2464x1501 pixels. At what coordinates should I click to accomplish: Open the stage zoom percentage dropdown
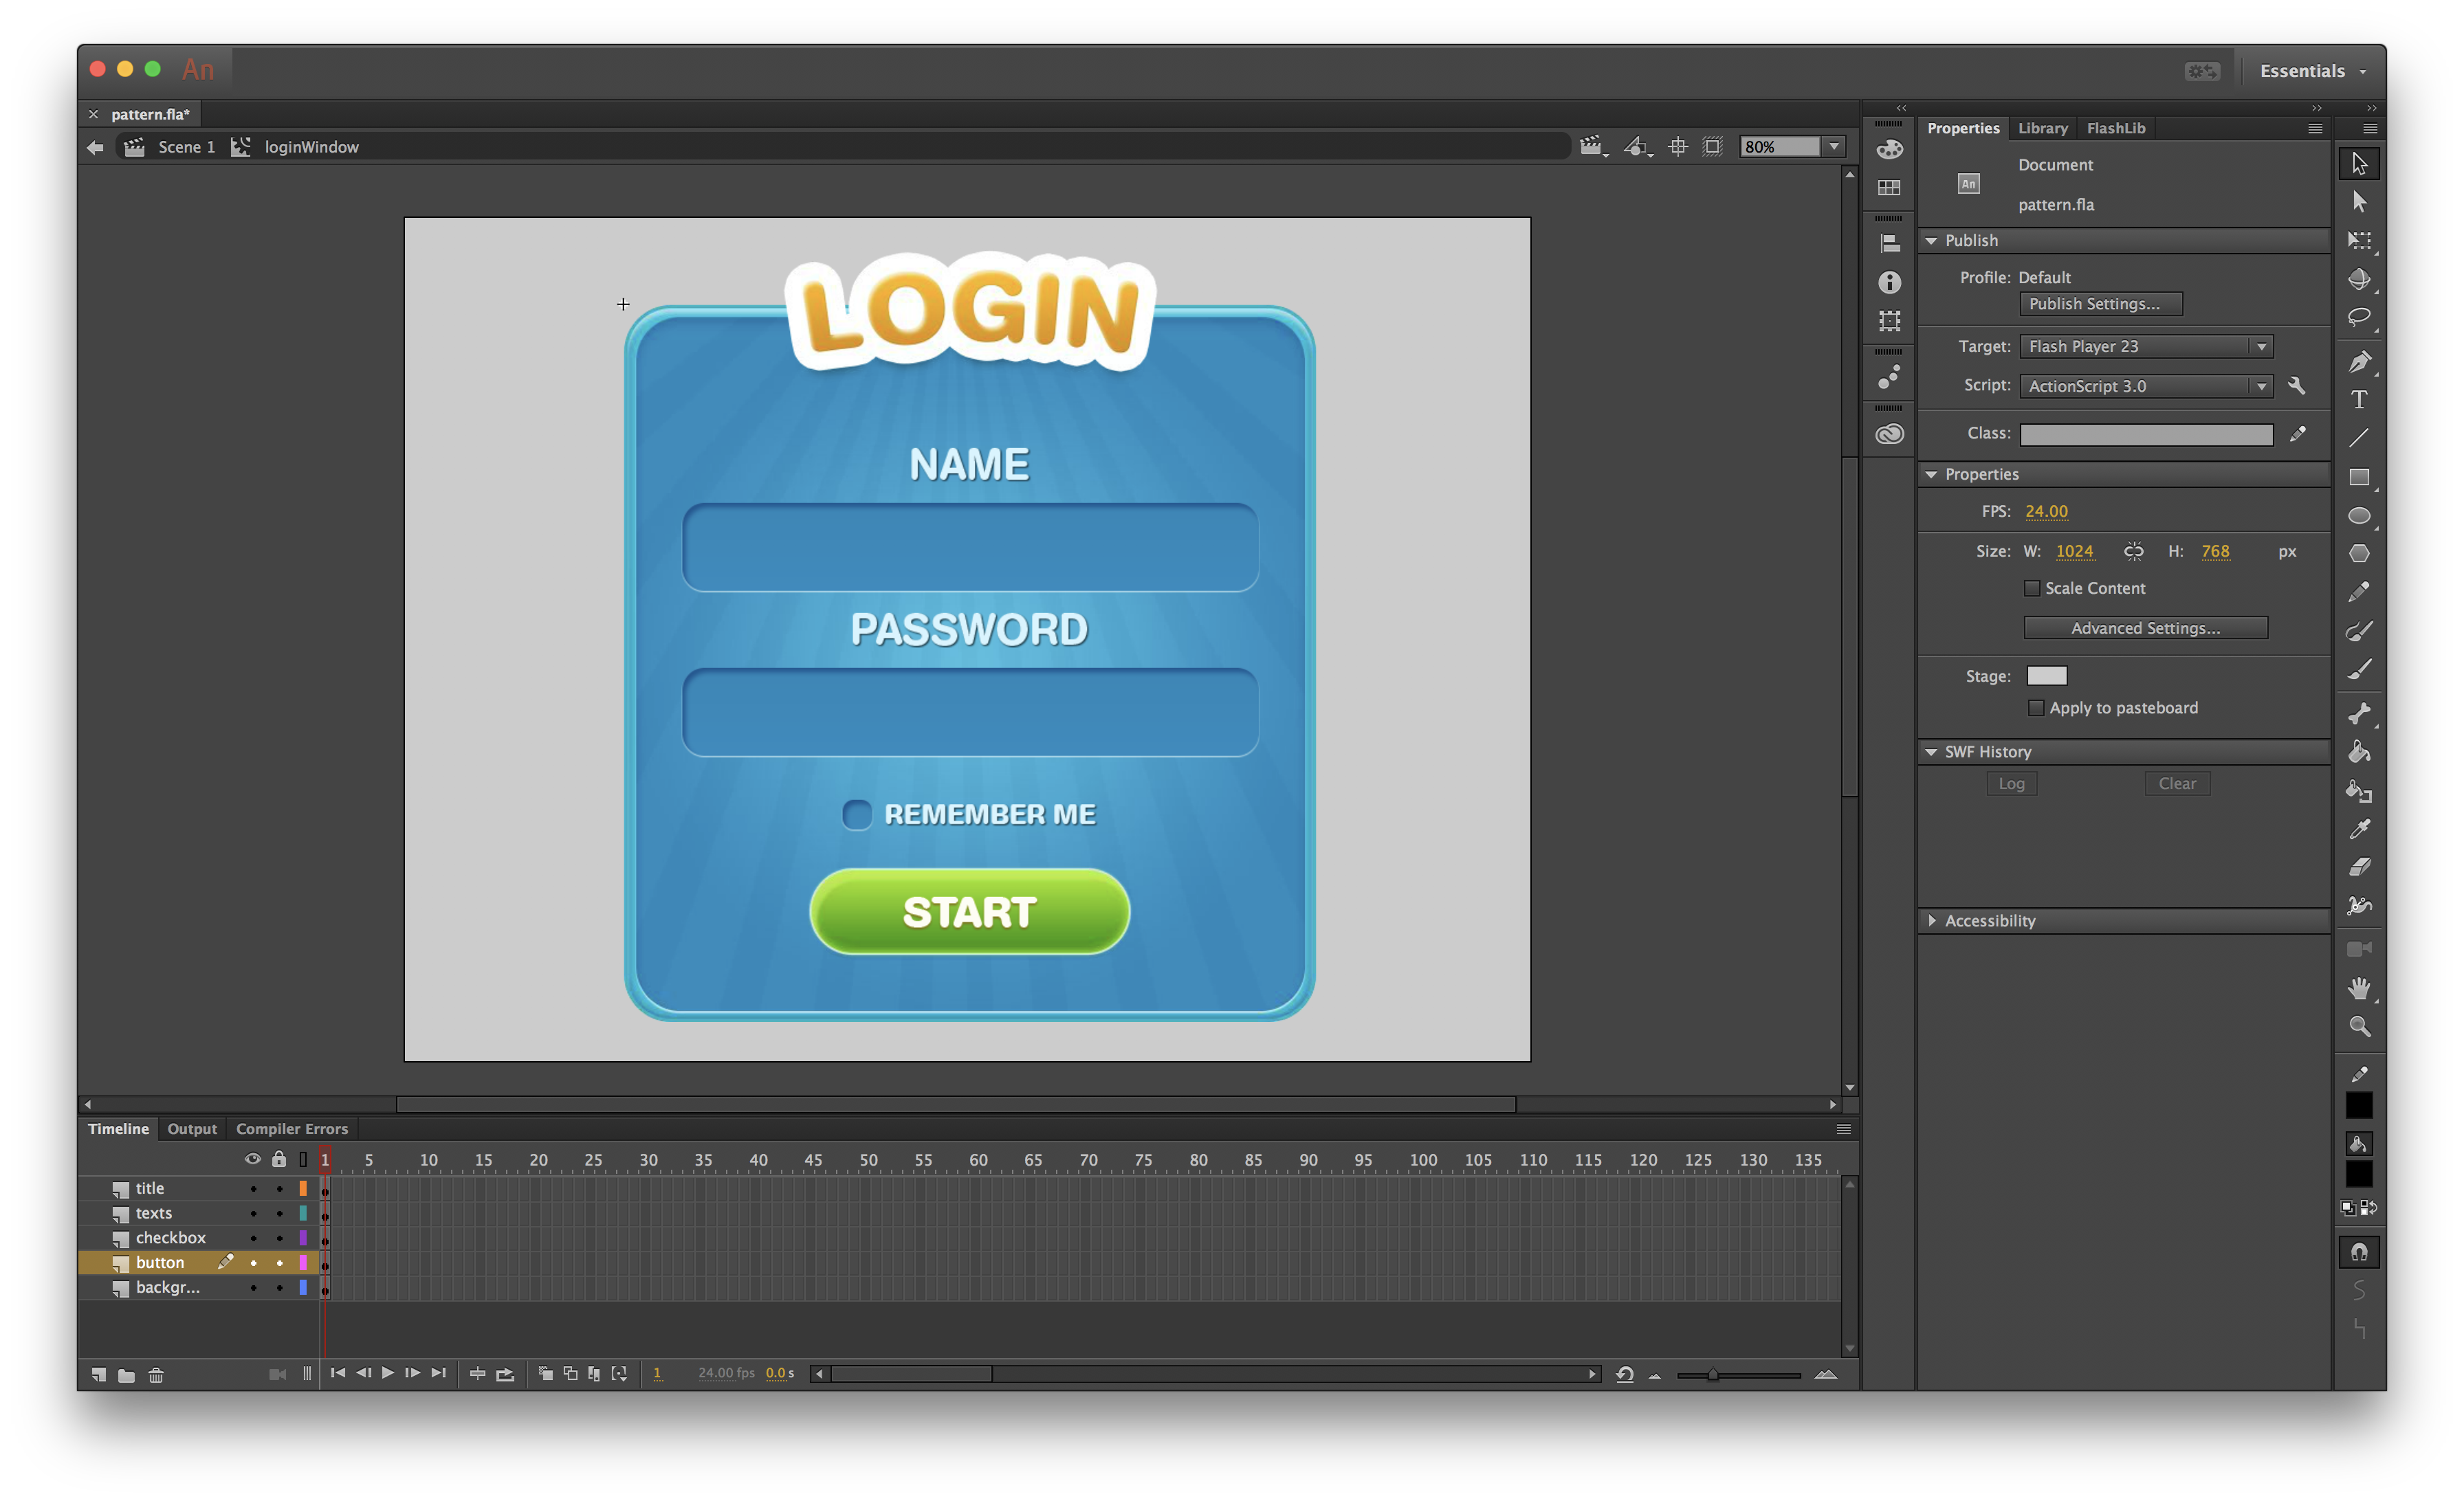pyautogui.click(x=1833, y=147)
